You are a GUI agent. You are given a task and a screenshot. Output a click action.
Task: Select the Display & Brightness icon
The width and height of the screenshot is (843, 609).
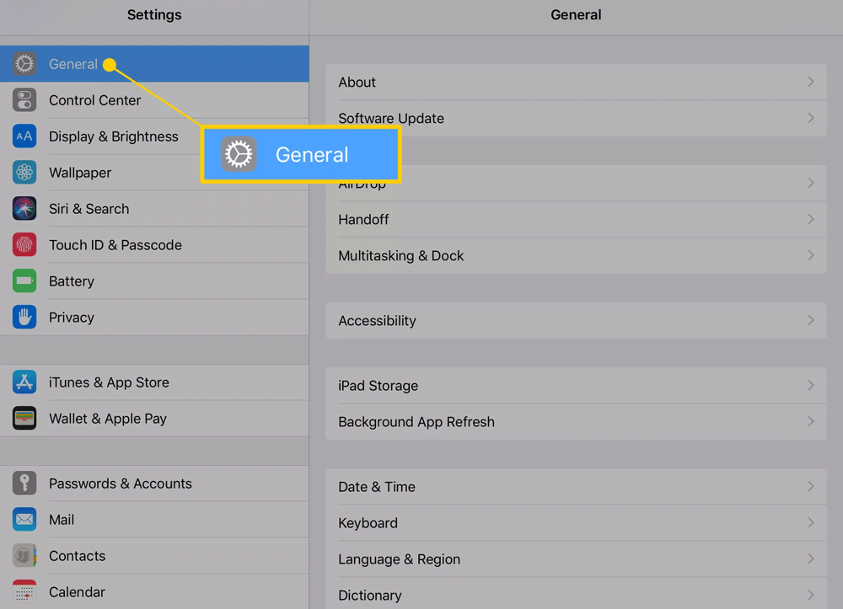24,136
